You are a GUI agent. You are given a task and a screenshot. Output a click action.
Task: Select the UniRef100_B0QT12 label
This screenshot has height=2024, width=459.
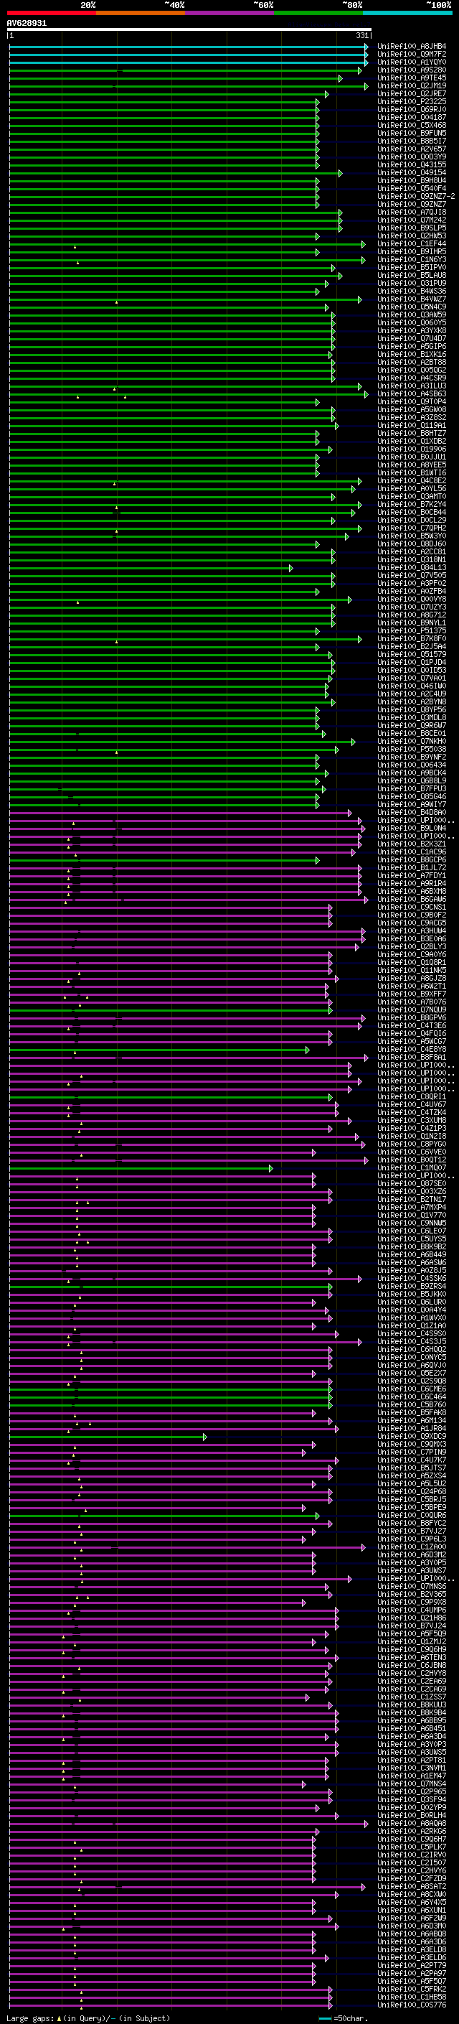click(411, 1160)
